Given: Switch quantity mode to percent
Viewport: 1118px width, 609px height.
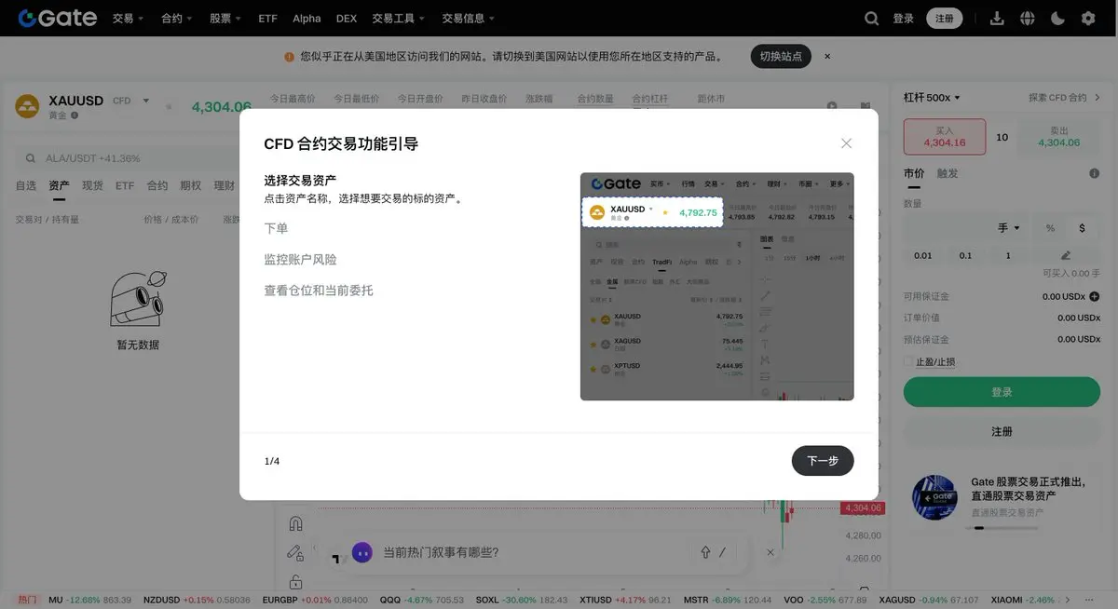Looking at the screenshot, I should click(x=1050, y=228).
